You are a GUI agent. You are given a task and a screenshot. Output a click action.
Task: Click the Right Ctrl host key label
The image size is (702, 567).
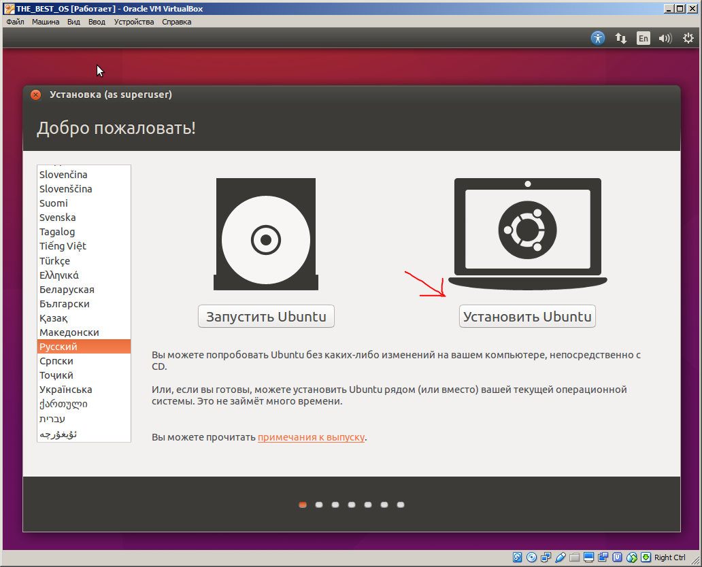point(669,557)
